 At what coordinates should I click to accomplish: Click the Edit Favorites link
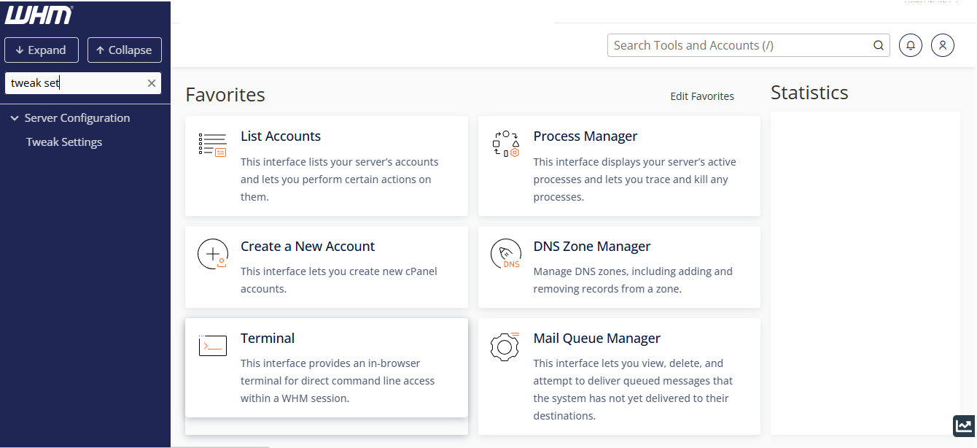pyautogui.click(x=701, y=96)
